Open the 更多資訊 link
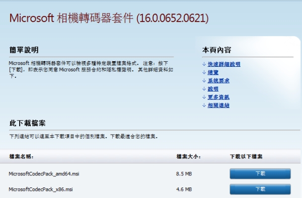This screenshot has width=302, height=198. 218,97
